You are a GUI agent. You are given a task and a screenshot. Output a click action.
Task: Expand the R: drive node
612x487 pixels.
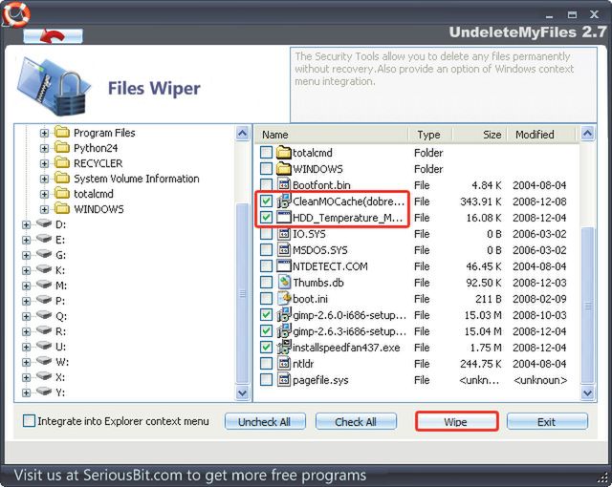[26, 331]
